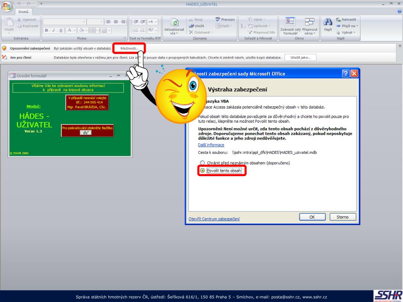Open the round Office button menu
Screen dimensions: 403x302
[7, 6]
